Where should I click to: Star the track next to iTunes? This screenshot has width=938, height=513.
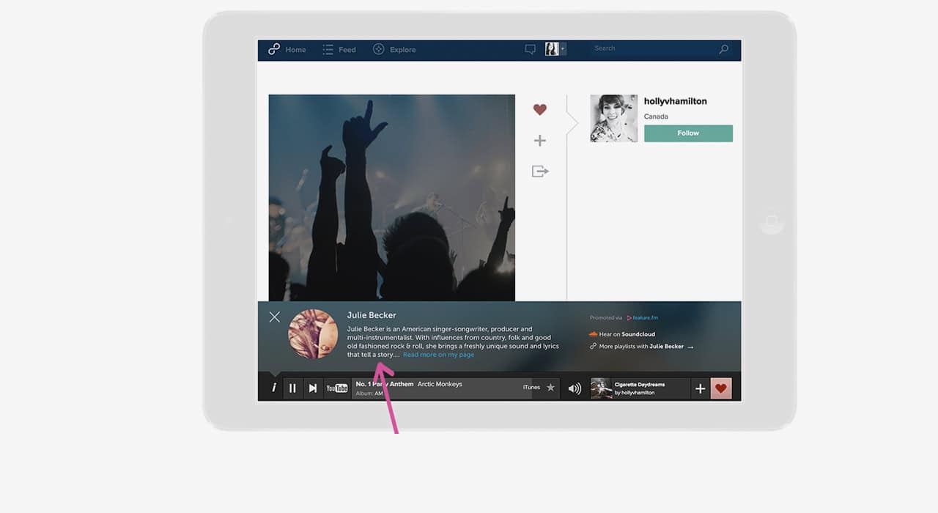(x=550, y=388)
